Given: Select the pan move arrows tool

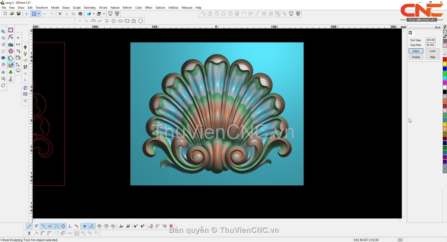Looking at the screenshot, I should pyautogui.click(x=3, y=72).
